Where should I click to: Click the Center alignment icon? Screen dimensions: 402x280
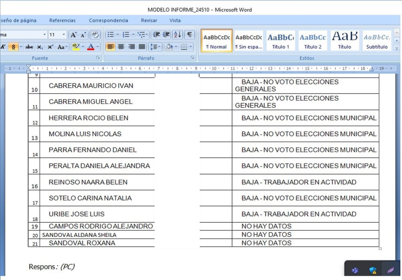(x=121, y=47)
